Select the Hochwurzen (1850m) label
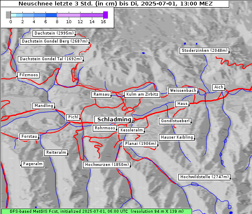The height and width of the screenshot is (214, 252). (x=107, y=165)
